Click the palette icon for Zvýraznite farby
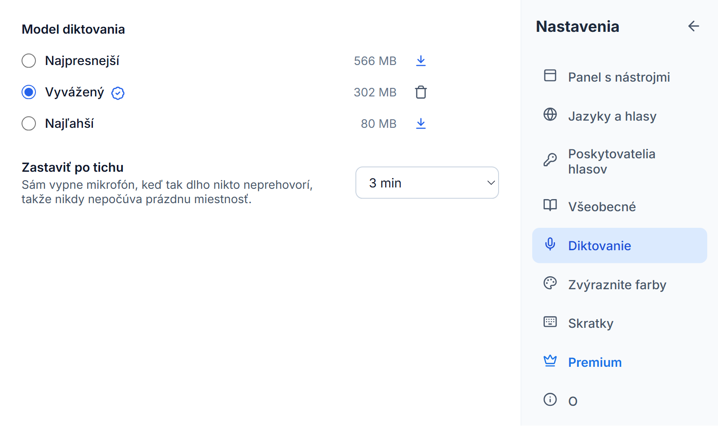This screenshot has height=426, width=718. [550, 283]
